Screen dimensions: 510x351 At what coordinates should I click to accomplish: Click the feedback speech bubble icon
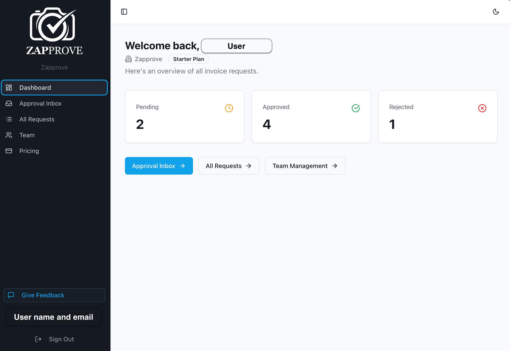11,295
